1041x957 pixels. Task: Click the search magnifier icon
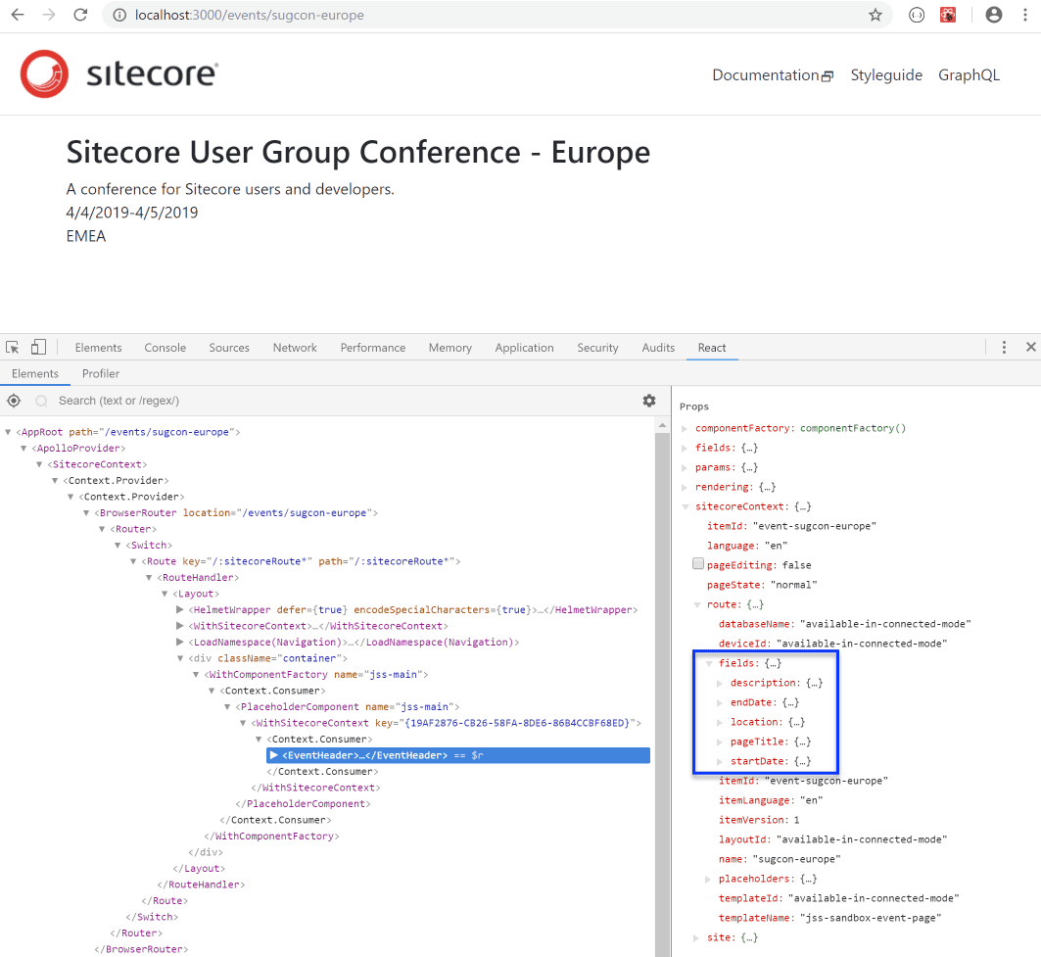(x=41, y=402)
